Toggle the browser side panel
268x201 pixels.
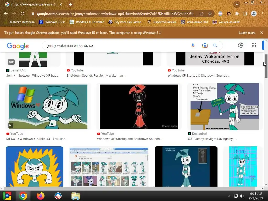(245, 14)
